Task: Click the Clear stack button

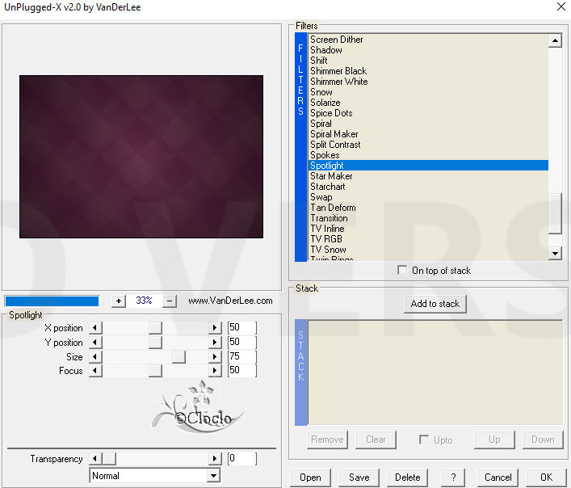Action: pos(376,440)
